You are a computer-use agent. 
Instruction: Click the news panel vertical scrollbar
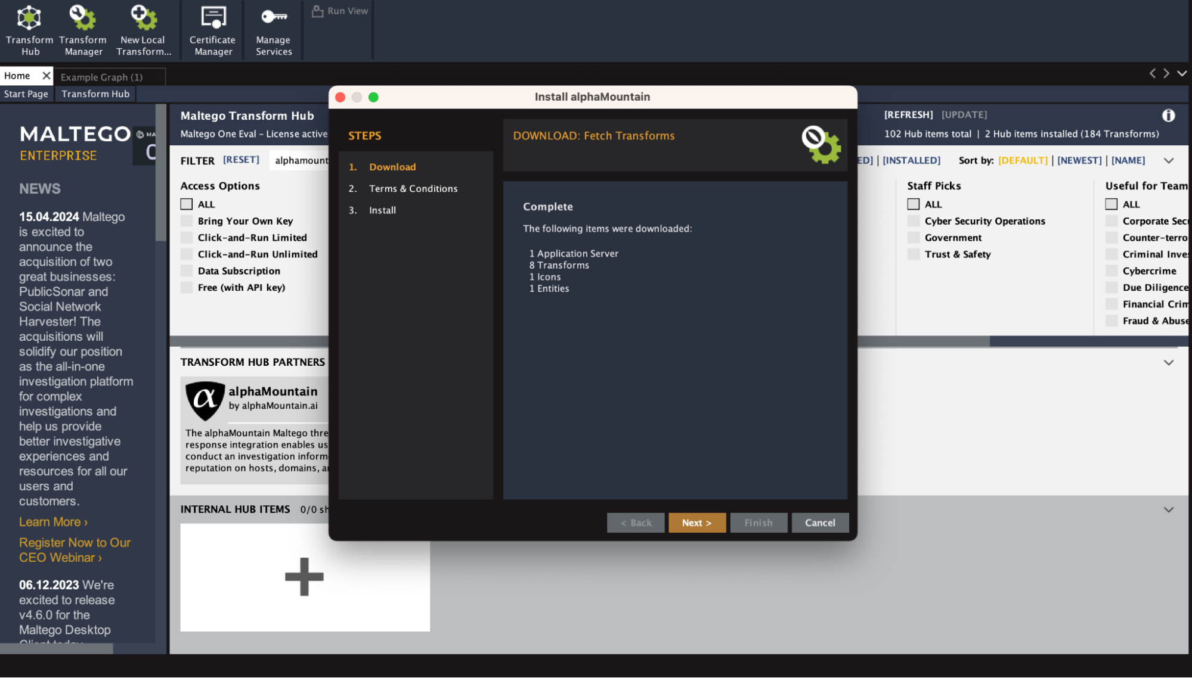[x=160, y=173]
